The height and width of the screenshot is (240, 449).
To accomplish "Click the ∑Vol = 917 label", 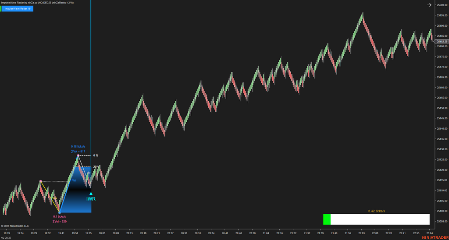I will pyautogui.click(x=78, y=152).
